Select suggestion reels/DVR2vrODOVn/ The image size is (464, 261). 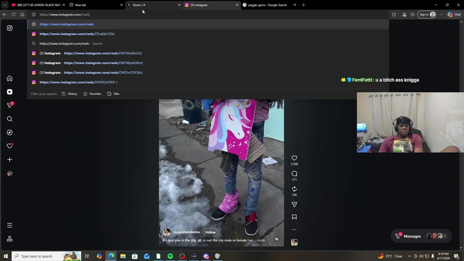(208, 72)
